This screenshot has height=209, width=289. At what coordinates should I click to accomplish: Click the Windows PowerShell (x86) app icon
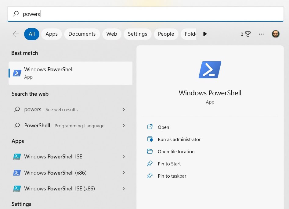click(x=17, y=173)
